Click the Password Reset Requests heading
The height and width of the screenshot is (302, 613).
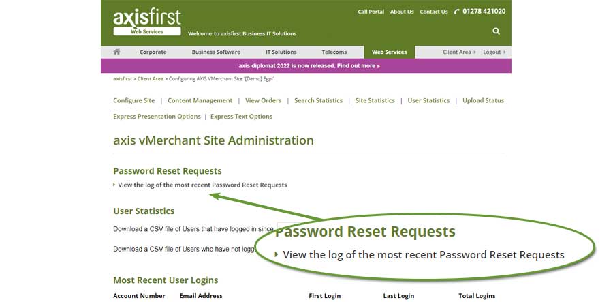tap(168, 171)
